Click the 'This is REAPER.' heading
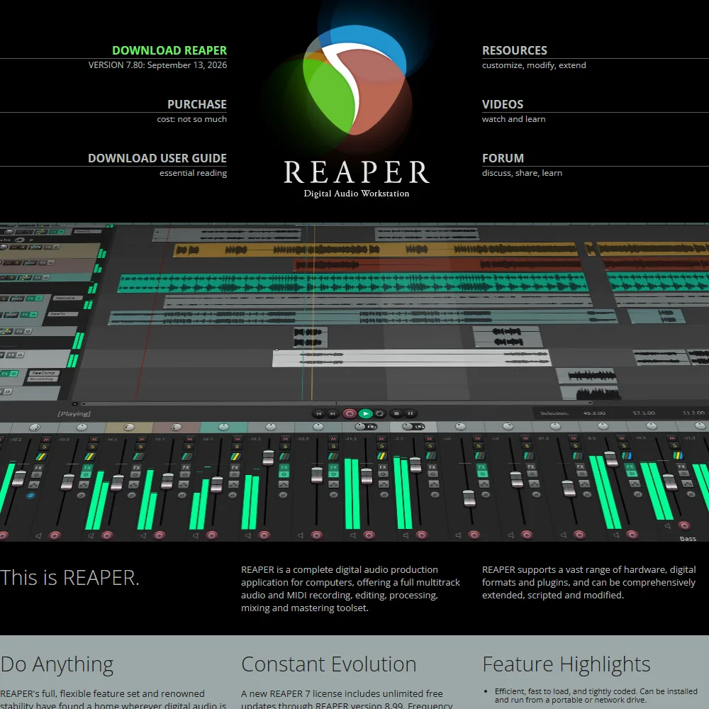 [69, 577]
